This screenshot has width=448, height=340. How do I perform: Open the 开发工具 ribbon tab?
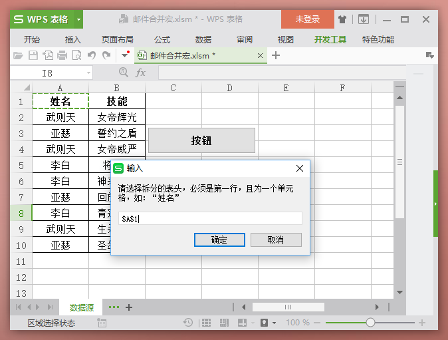pyautogui.click(x=330, y=39)
